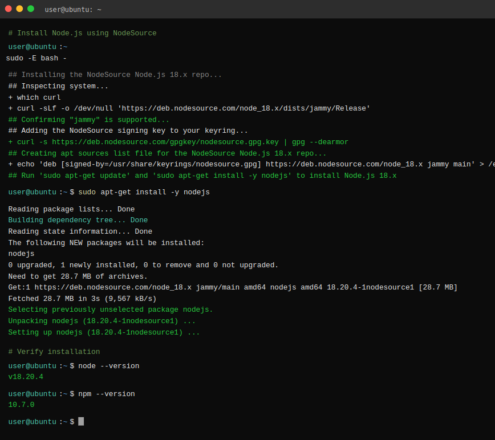The height and width of the screenshot is (440, 495).
Task: Click 'The following NEW packages will be installed:'
Action: (x=107, y=243)
